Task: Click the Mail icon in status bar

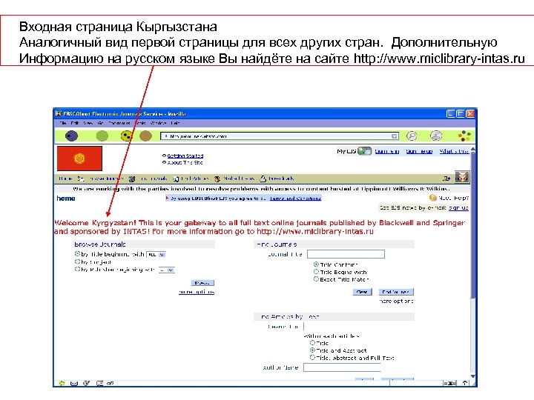Action: click(74, 384)
